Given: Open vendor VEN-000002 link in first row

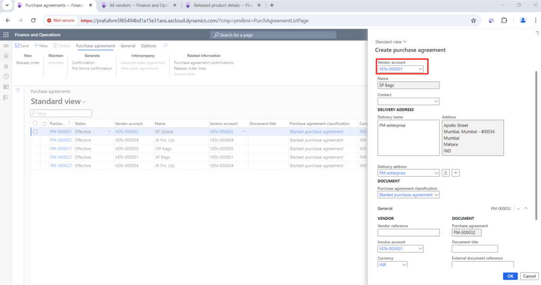Looking at the screenshot, I should [127, 132].
